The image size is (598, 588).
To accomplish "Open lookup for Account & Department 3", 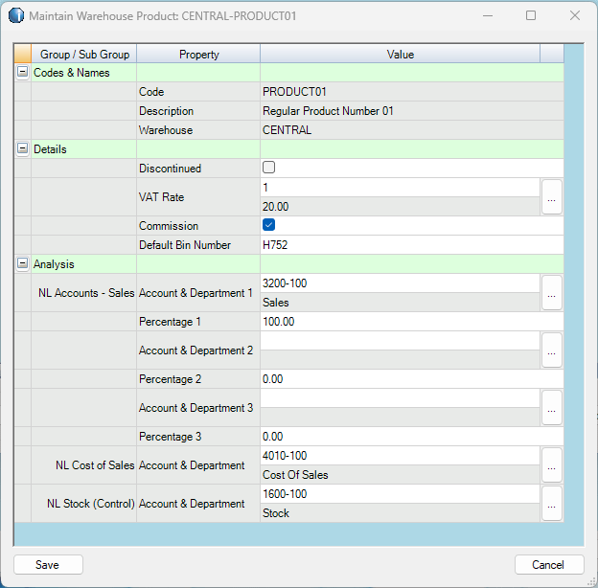I will pyautogui.click(x=551, y=408).
